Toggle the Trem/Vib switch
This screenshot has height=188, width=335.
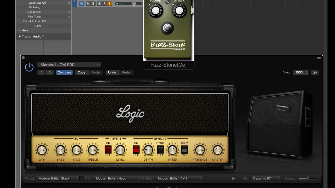click(x=184, y=150)
